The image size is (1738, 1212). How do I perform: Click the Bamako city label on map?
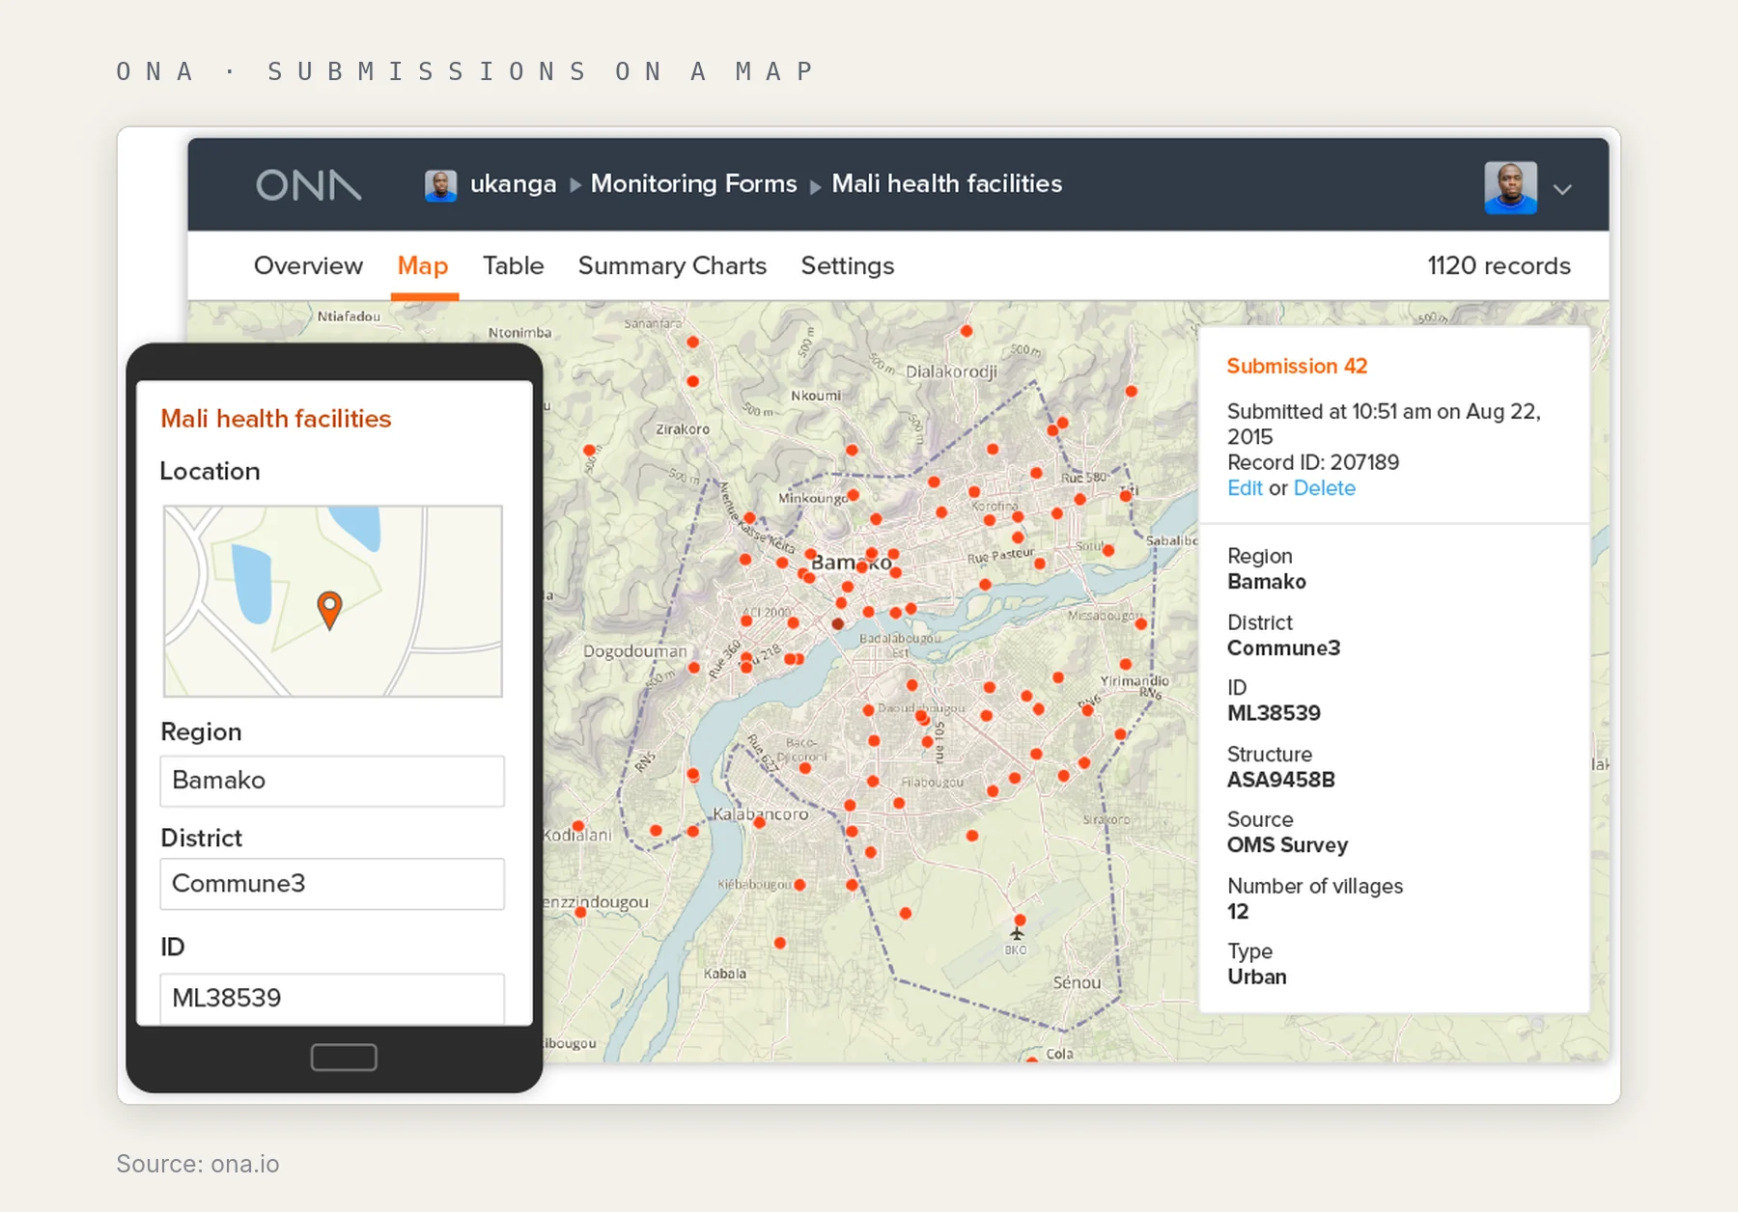click(x=851, y=563)
